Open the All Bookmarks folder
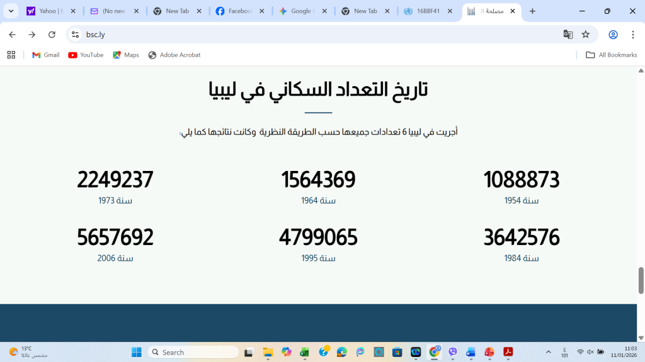 [x=611, y=55]
